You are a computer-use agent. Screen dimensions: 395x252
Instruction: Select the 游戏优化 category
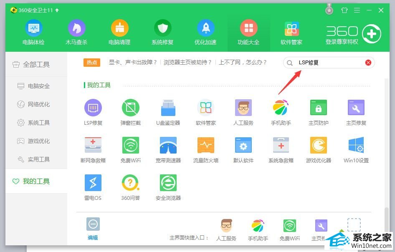click(x=36, y=141)
